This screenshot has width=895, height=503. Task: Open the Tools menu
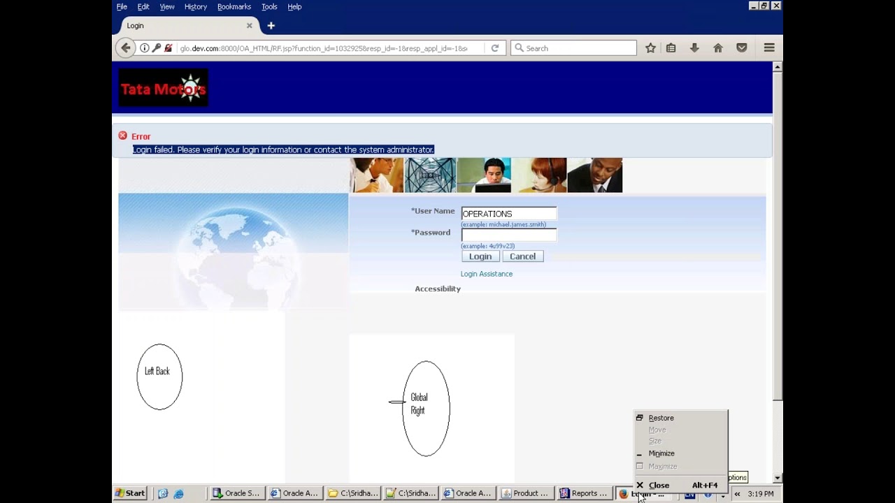click(269, 6)
